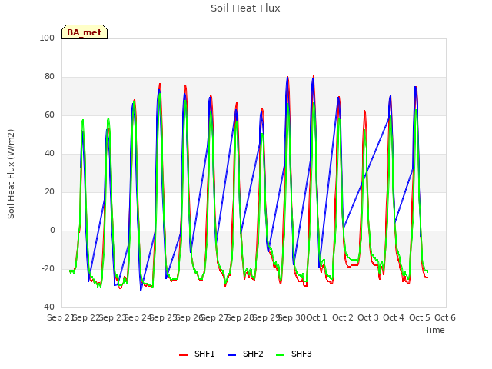Viewport: 492px width, 369px height.
Task: Click the 60 y-axis tick label
Action: click(x=49, y=115)
